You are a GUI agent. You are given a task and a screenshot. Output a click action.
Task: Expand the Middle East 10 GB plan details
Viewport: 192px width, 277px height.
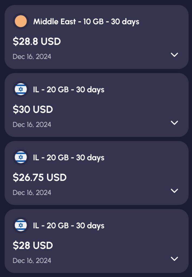174,55
